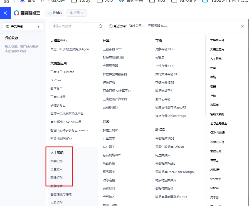Jump to 人工智能 in category index

pos(216,59)
